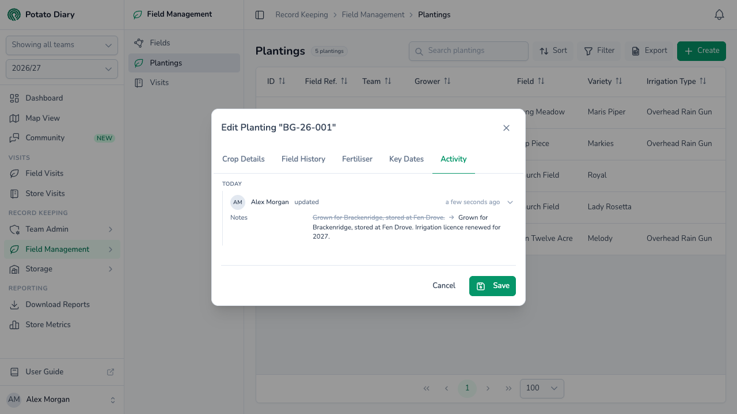737x414 pixels.
Task: Click the Save button
Action: (x=492, y=286)
